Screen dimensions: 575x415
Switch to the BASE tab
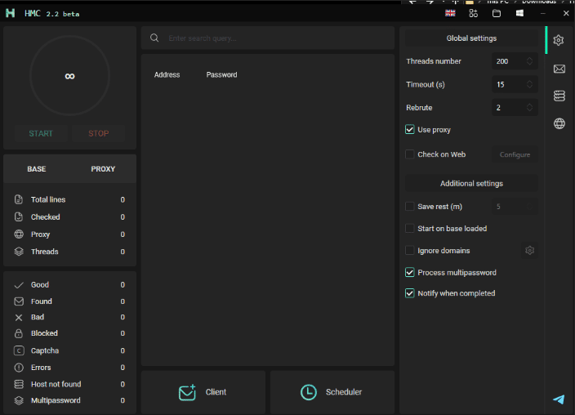pyautogui.click(x=37, y=169)
